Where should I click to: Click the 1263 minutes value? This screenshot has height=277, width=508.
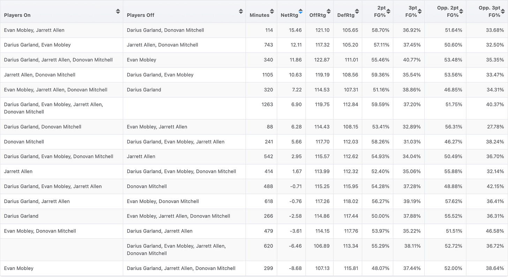(267, 105)
